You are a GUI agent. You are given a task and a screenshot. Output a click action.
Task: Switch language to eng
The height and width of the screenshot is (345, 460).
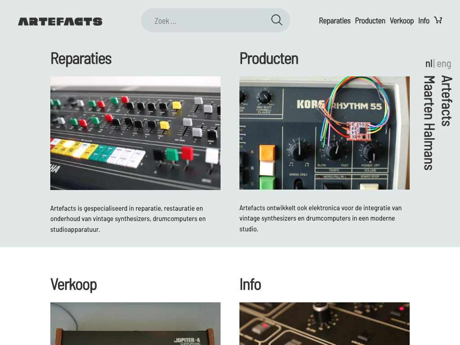(444, 64)
